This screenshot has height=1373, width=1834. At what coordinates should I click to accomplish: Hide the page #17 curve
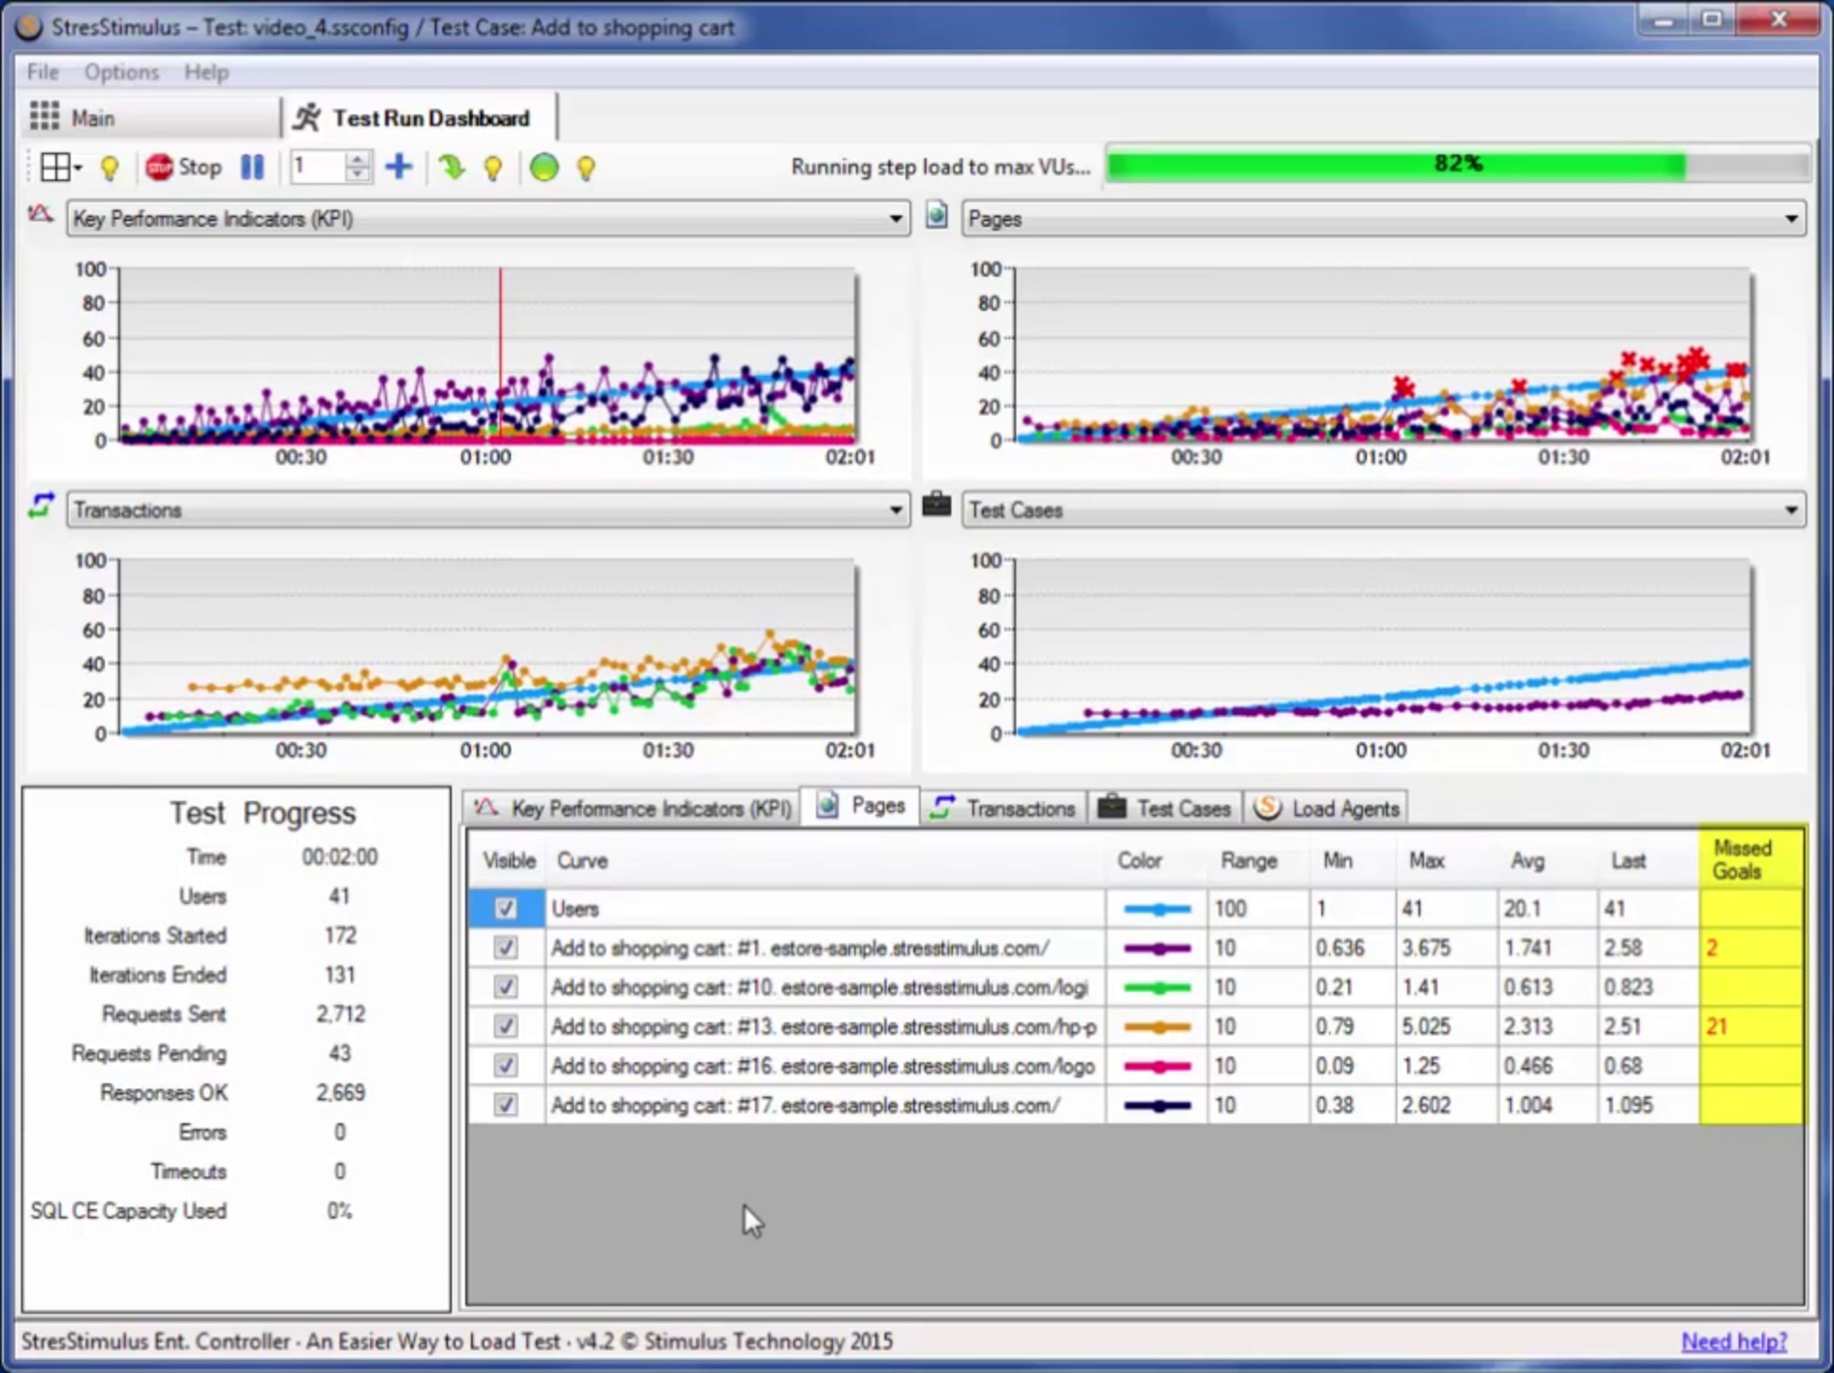(x=506, y=1105)
